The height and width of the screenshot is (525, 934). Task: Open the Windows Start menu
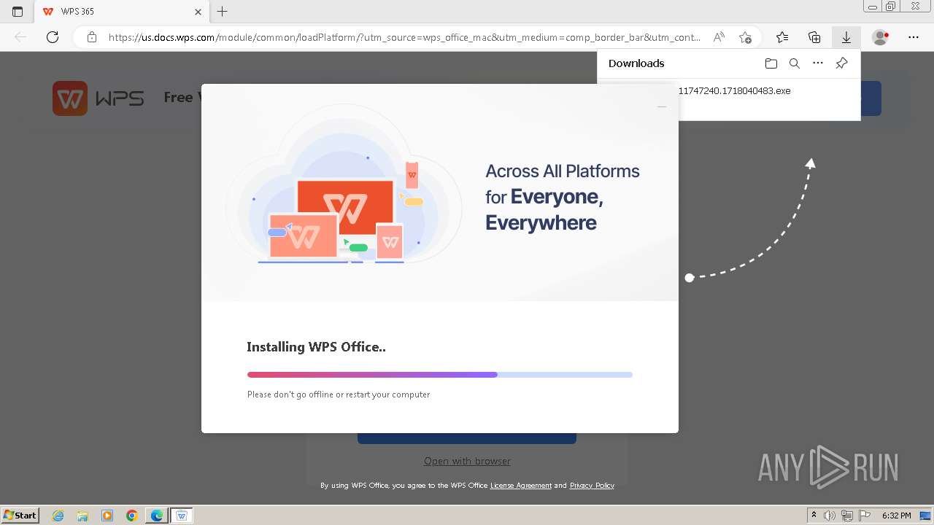[x=20, y=516]
